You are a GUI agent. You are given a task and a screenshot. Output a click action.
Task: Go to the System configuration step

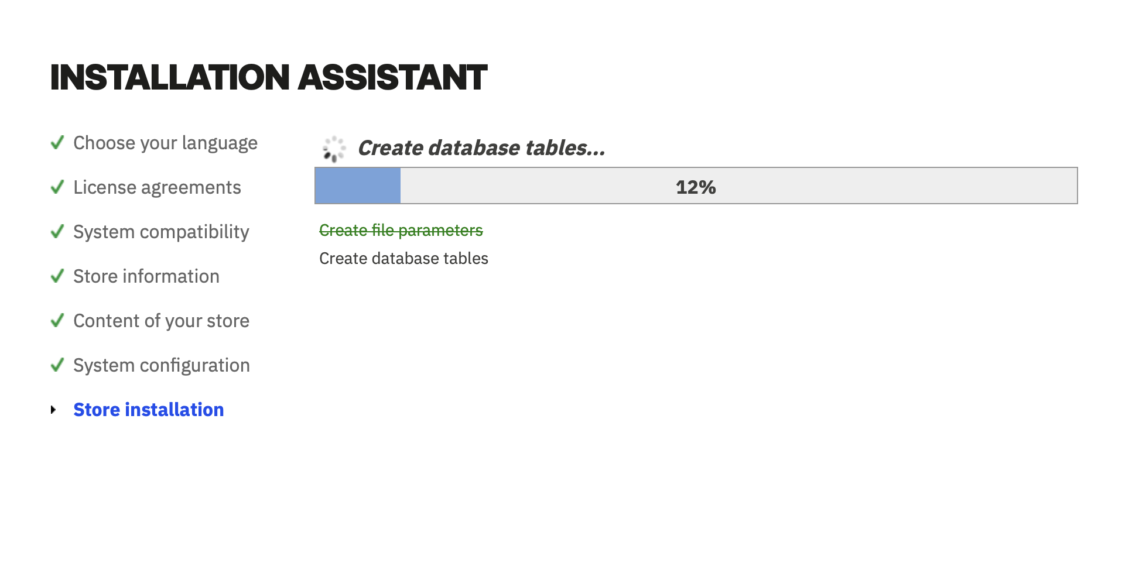(x=162, y=366)
